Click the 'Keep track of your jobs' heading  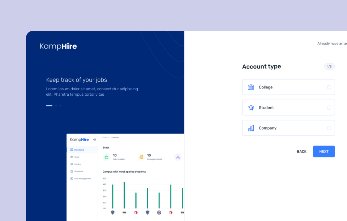(x=77, y=80)
